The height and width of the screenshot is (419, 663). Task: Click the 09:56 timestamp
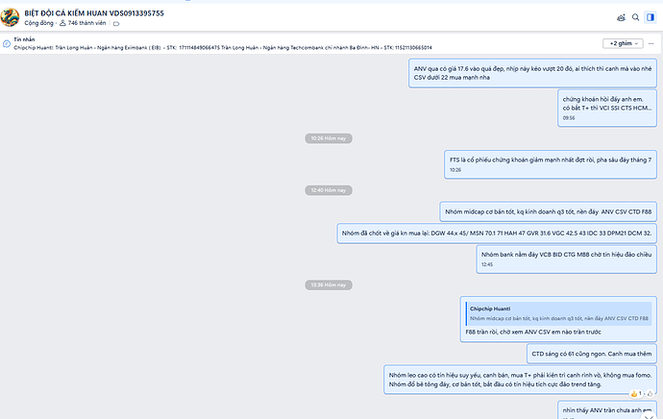click(x=569, y=118)
